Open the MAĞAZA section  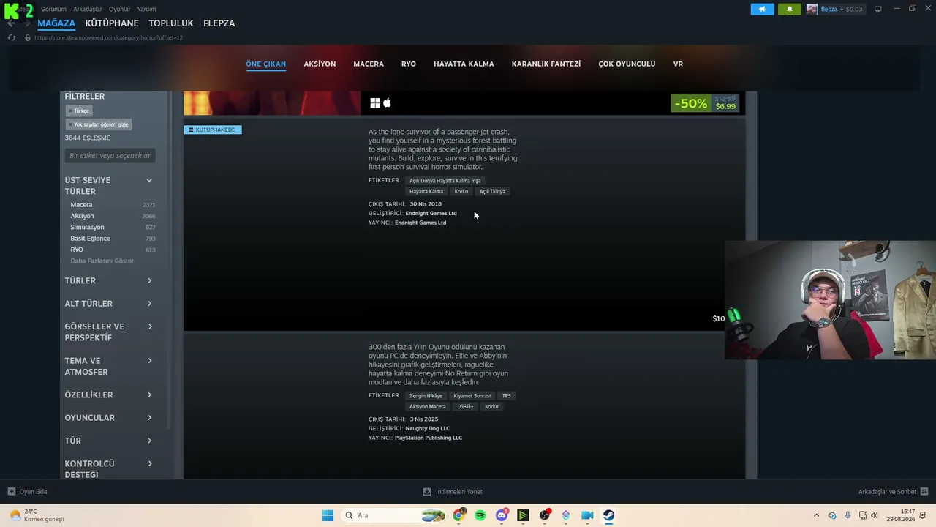tap(56, 23)
